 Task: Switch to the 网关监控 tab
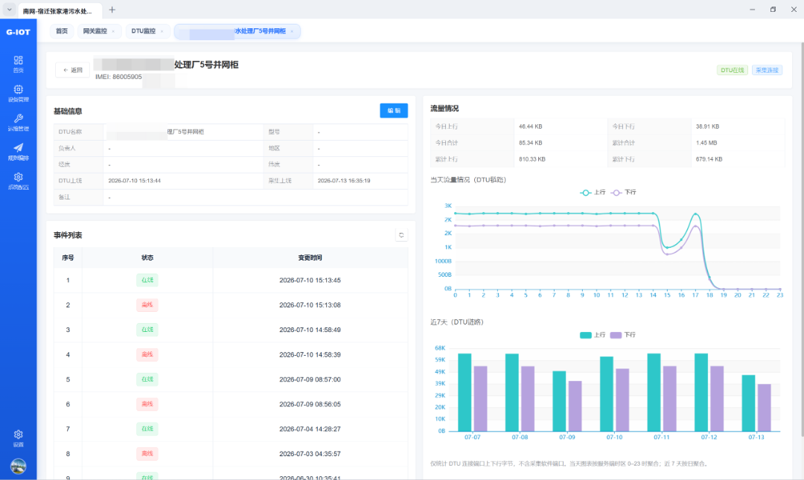click(95, 31)
